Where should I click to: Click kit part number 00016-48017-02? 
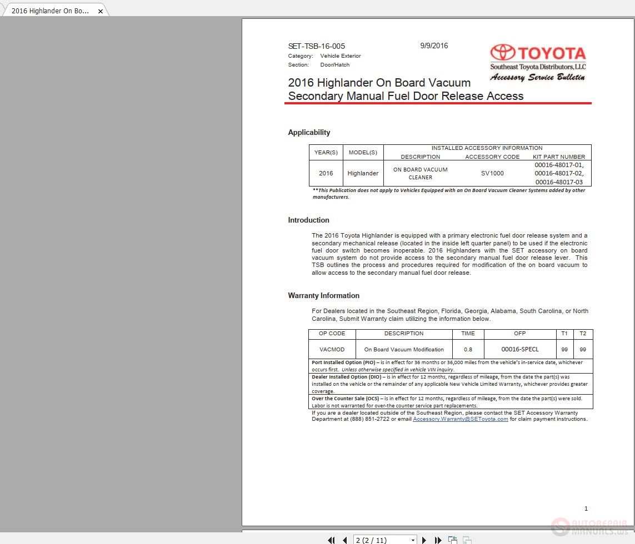558,173
